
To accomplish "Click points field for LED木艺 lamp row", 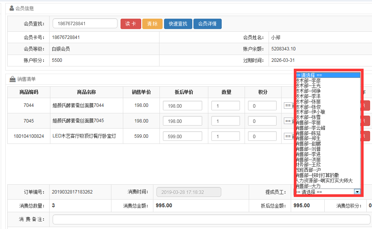I will 262,136.
